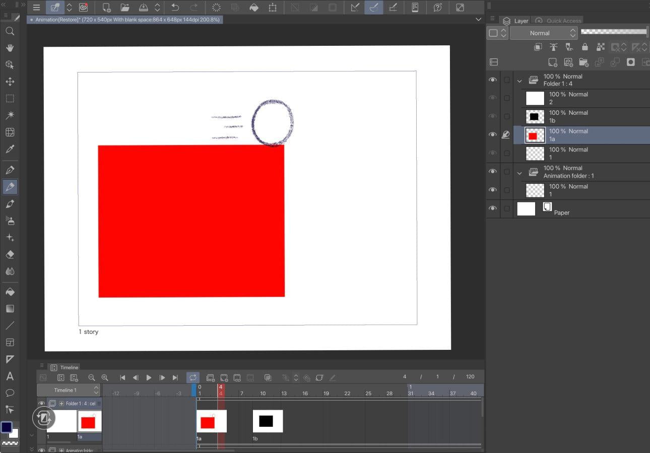Image resolution: width=650 pixels, height=453 pixels.
Task: Toggle Set as reference layer lighthouse icon
Action: [x=554, y=47]
